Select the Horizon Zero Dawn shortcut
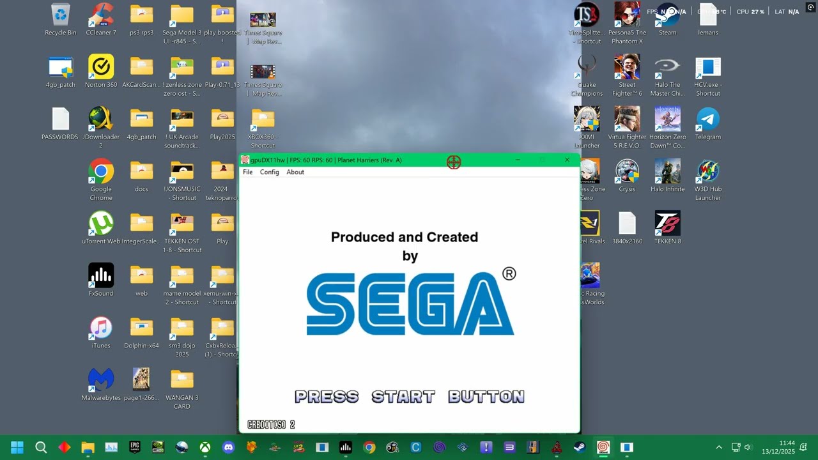The width and height of the screenshot is (818, 460). pos(667,128)
